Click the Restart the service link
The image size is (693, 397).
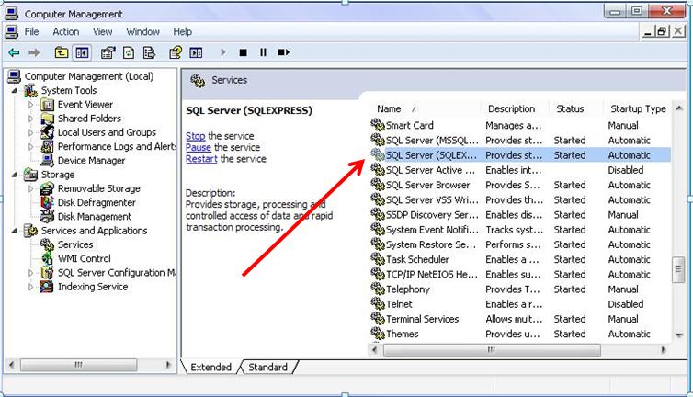pos(200,159)
